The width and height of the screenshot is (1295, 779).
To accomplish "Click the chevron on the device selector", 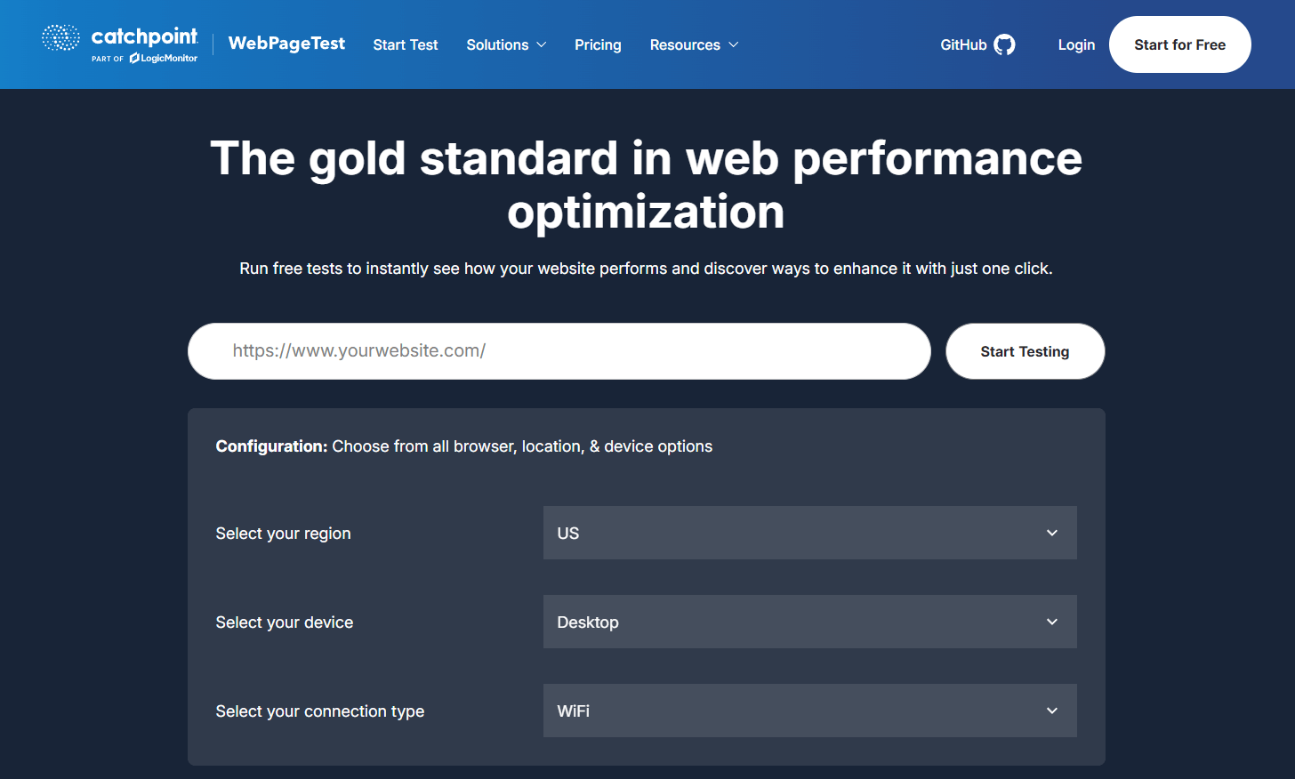I will click(x=1051, y=622).
